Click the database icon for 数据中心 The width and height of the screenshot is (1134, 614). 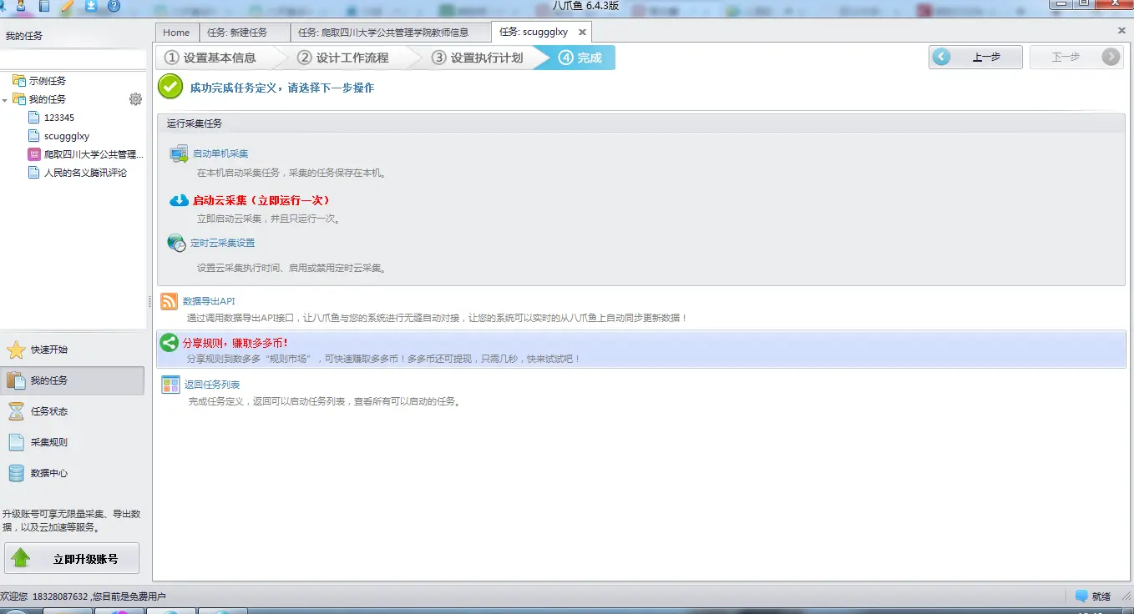click(16, 473)
